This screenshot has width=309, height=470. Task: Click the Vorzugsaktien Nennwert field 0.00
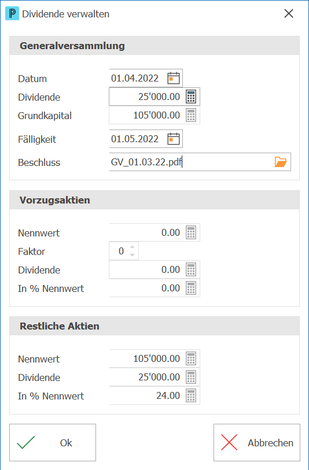[x=154, y=232]
